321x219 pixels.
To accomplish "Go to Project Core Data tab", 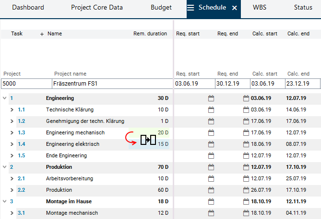I will click(x=97, y=8).
